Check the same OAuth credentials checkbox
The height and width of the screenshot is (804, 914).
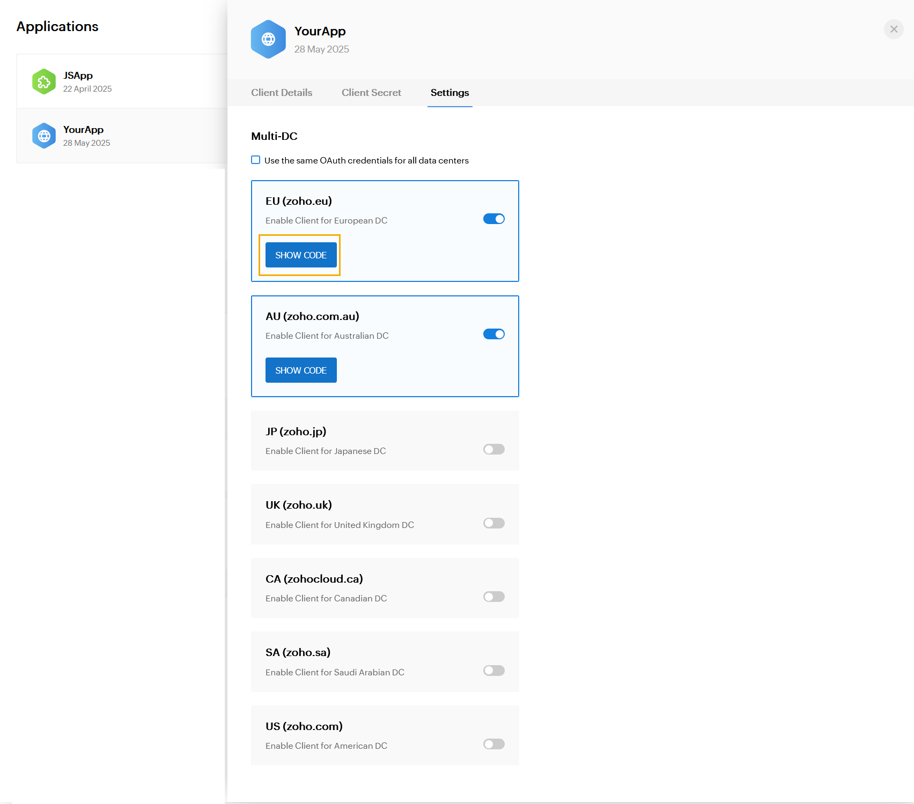[x=256, y=160]
